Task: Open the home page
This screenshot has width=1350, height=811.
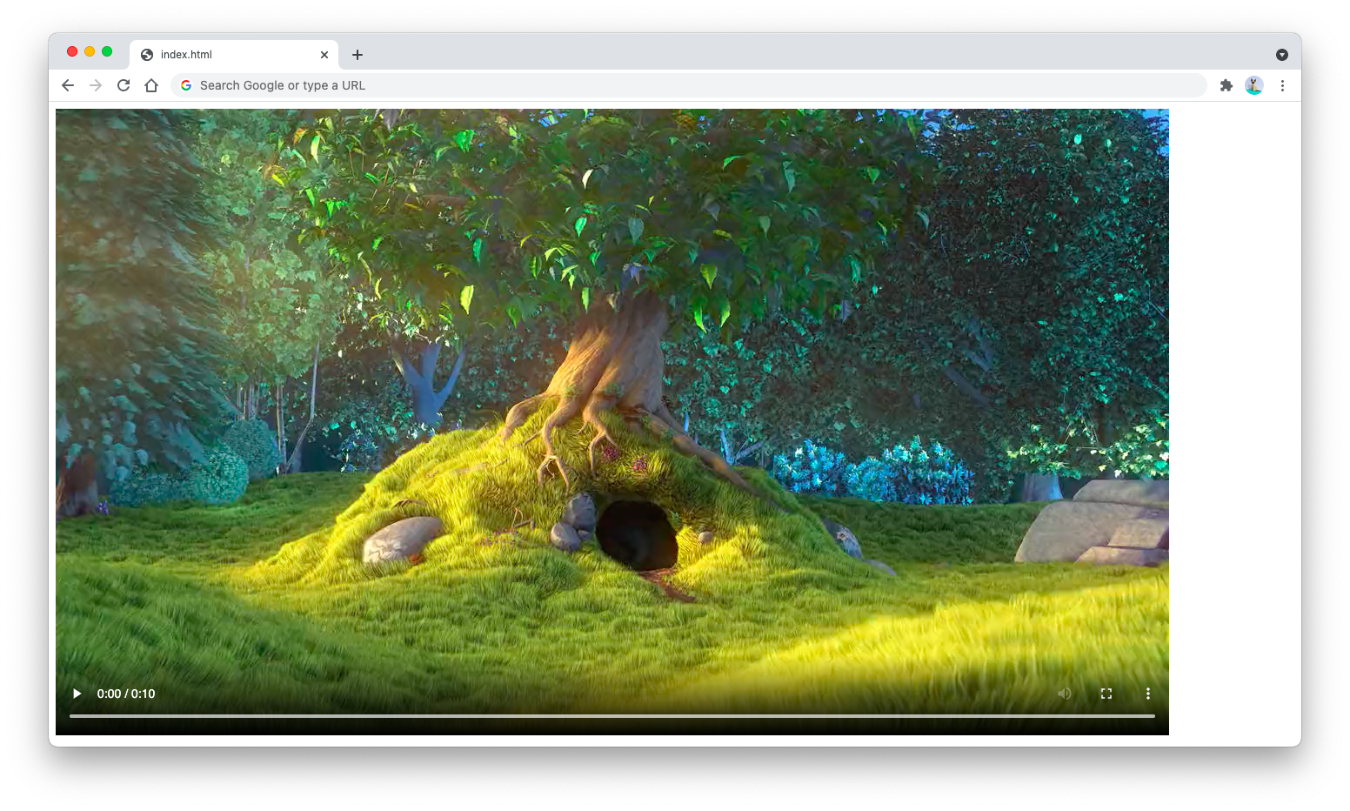Action: [x=151, y=85]
